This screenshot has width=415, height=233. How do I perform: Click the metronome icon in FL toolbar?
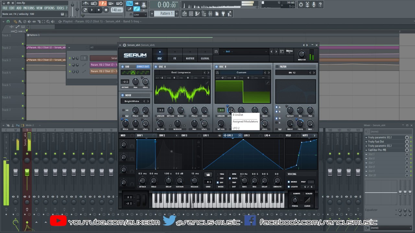tap(86, 4)
